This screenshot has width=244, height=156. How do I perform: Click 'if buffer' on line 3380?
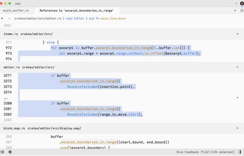click(x=60, y=103)
